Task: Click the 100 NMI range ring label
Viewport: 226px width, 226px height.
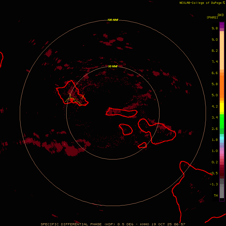Action: (113, 20)
